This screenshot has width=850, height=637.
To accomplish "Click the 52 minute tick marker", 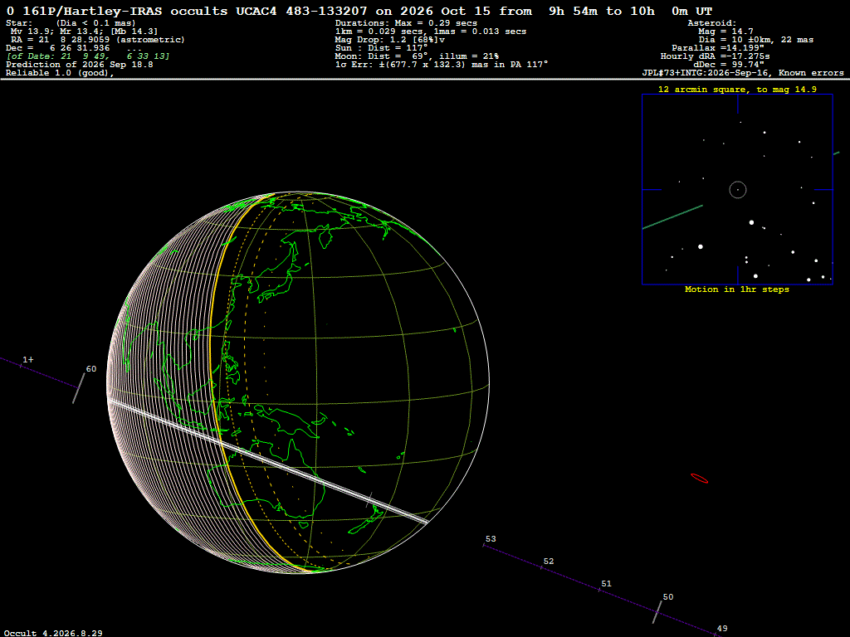I will coord(541,566).
